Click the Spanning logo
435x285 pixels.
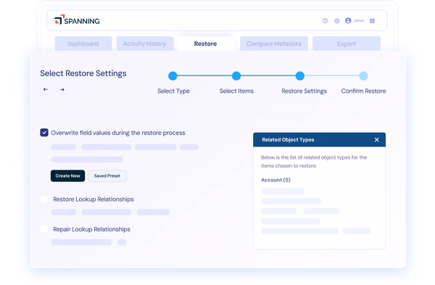(77, 20)
